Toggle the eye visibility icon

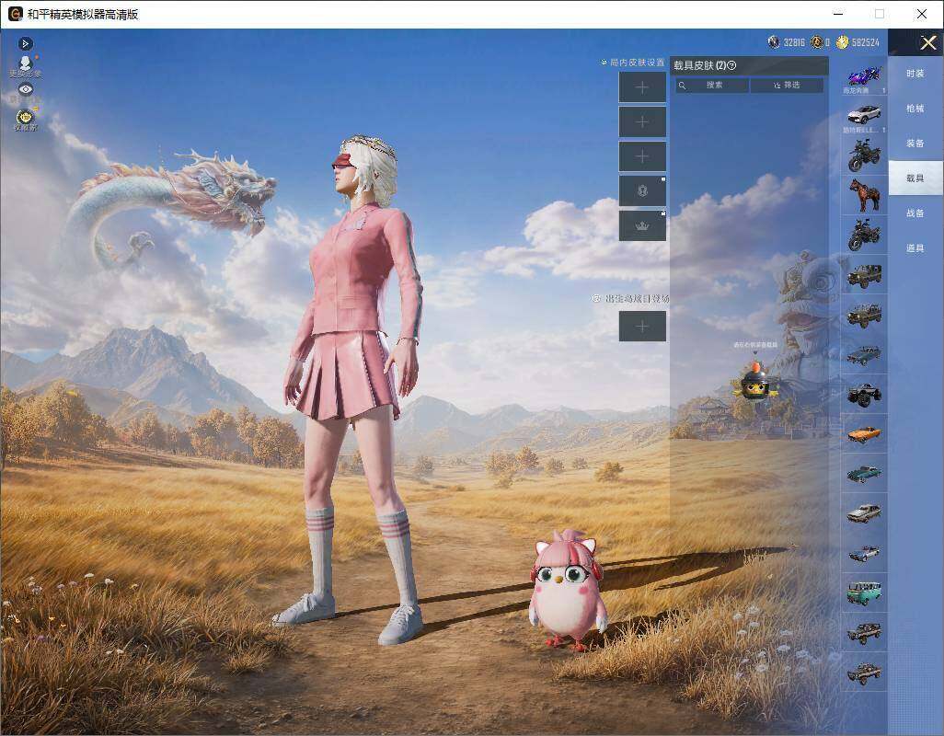[25, 91]
